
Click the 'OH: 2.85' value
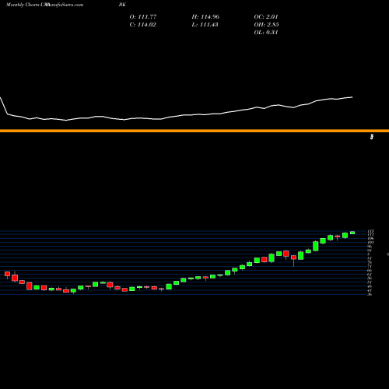[x=266, y=25]
